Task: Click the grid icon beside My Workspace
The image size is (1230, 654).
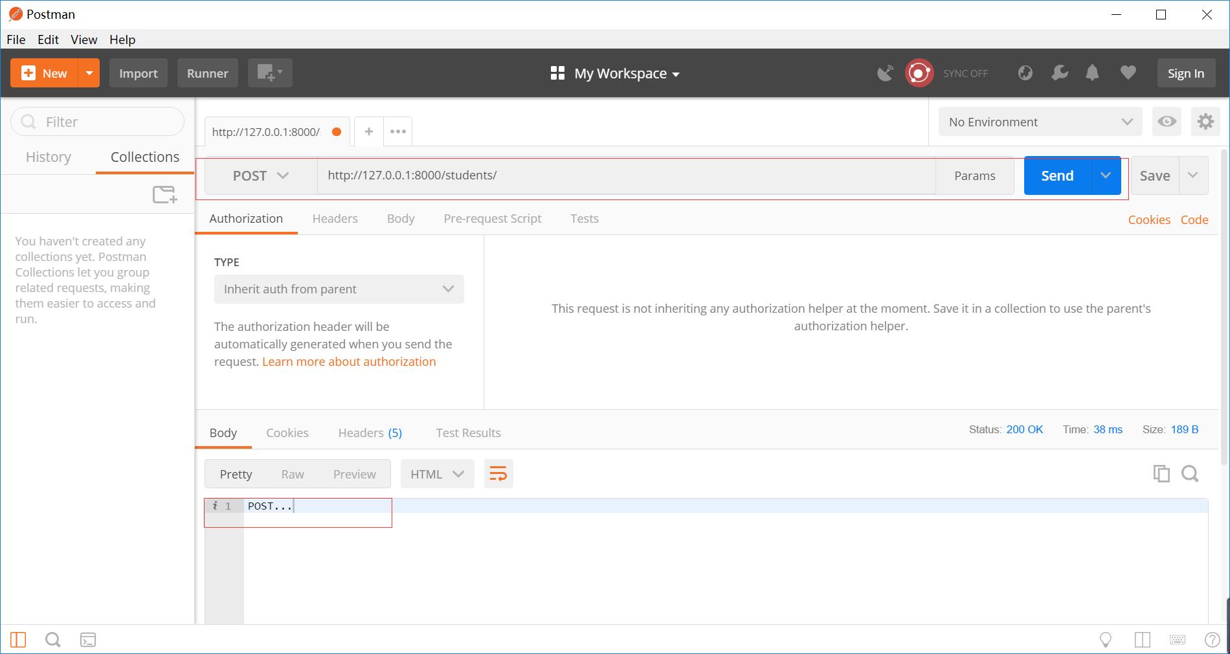Action: (x=557, y=73)
